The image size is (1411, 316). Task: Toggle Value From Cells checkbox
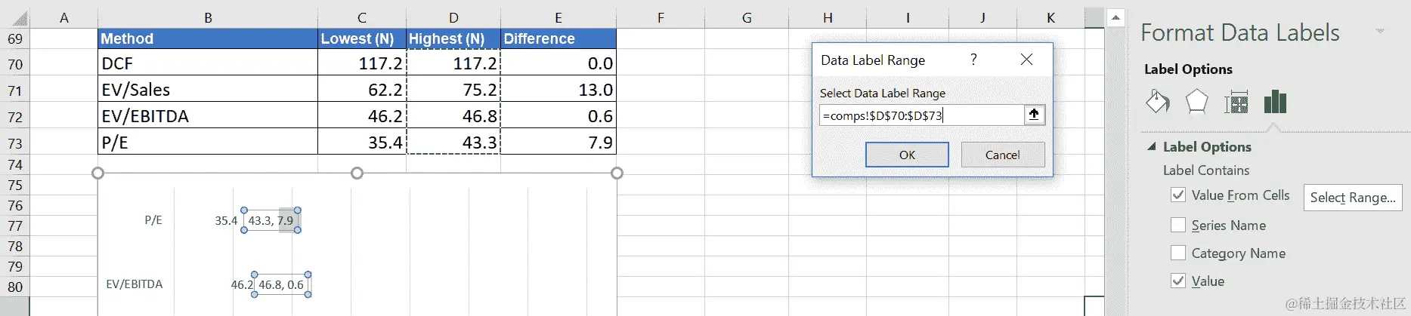pos(1178,195)
